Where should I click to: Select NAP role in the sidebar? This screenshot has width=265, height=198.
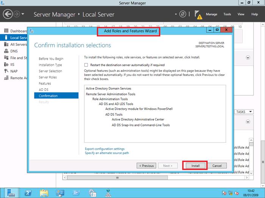(x=14, y=71)
